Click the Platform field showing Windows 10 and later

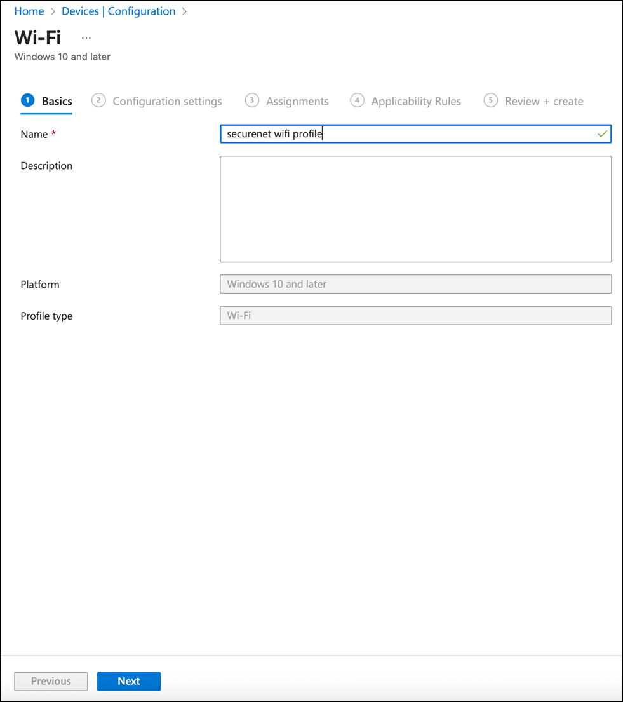click(x=415, y=284)
